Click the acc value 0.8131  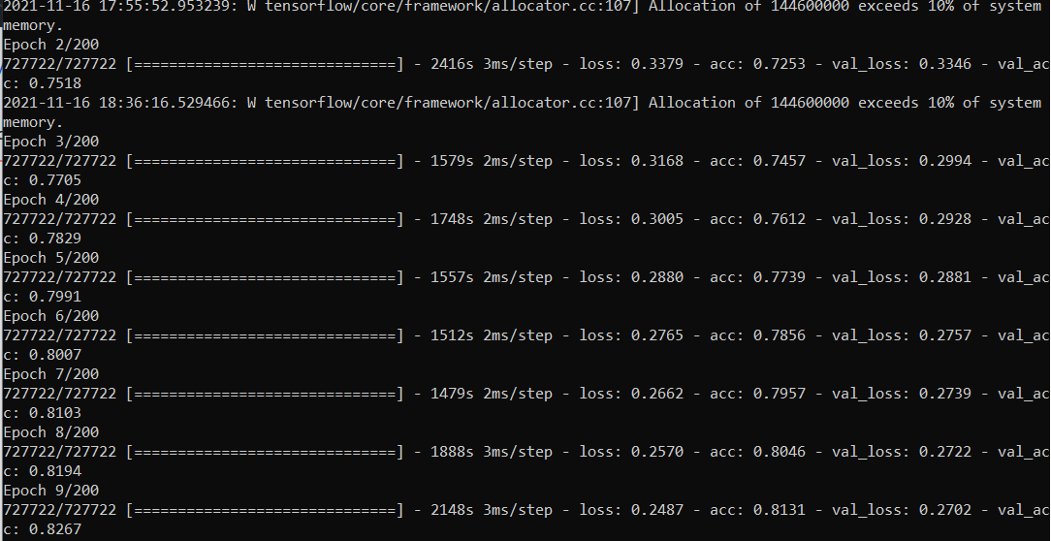pos(780,511)
